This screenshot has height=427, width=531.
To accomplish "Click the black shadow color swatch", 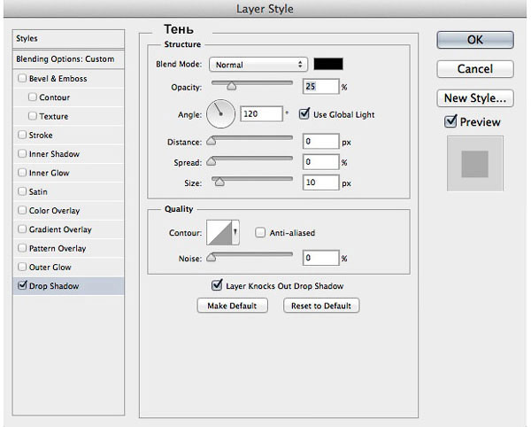I will point(328,64).
